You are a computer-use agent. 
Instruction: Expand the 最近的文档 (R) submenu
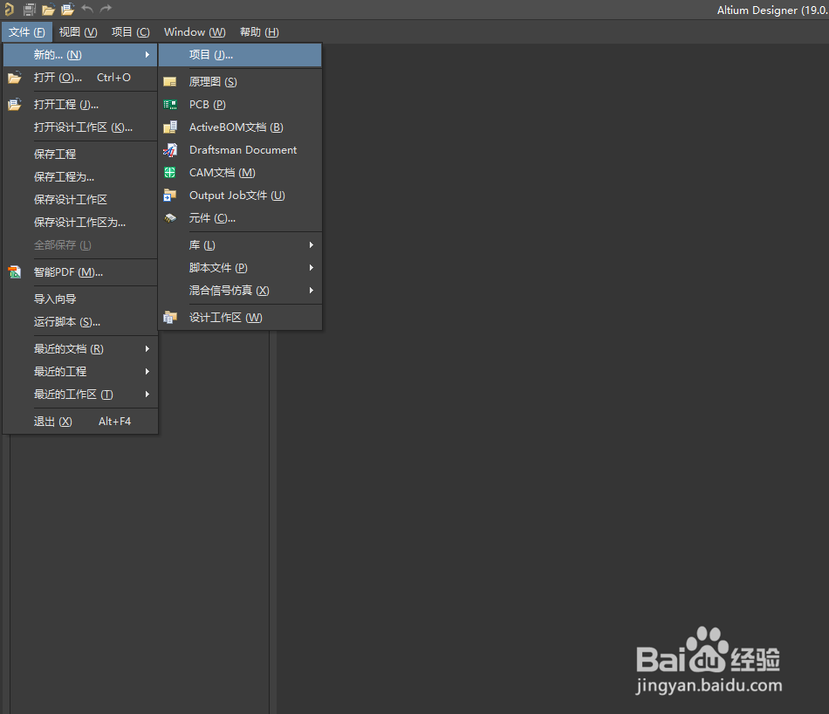[80, 349]
